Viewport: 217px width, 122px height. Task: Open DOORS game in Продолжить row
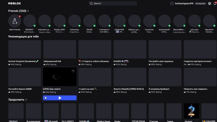point(86,111)
